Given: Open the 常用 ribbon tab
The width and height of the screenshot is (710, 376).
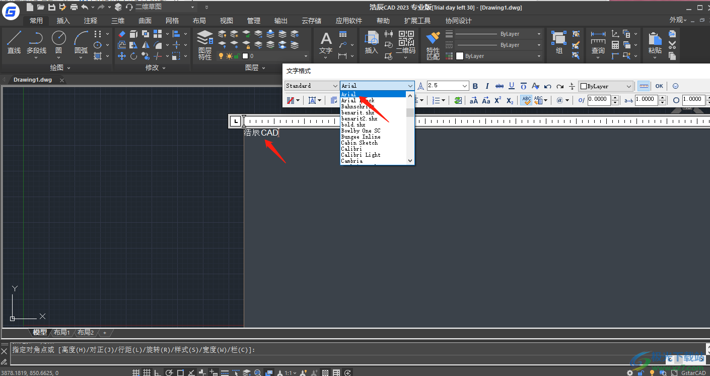Looking at the screenshot, I should 36,21.
